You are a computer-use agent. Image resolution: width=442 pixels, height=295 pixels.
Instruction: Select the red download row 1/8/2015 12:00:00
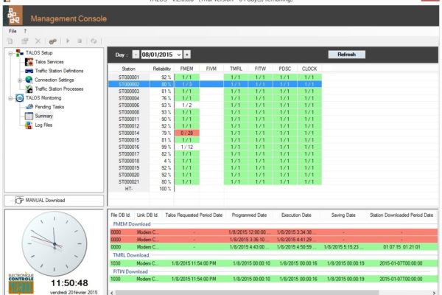coord(274,232)
